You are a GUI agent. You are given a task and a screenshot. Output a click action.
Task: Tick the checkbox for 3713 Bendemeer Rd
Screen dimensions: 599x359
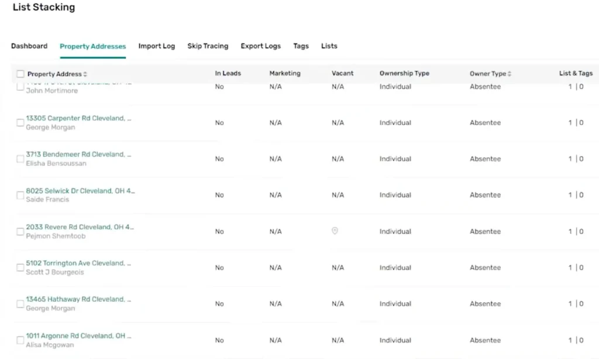pyautogui.click(x=20, y=159)
